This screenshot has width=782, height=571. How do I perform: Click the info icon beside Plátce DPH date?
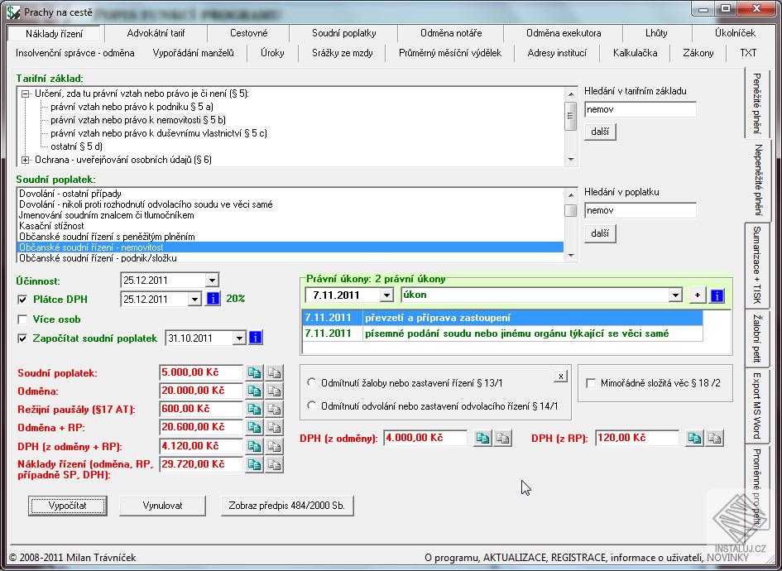pos(213,299)
